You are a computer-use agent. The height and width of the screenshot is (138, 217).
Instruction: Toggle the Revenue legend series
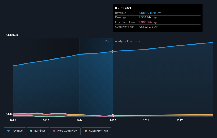tap(15, 131)
